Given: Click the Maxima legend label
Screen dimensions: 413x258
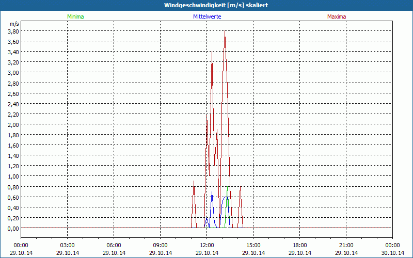Looking at the screenshot, I should click(337, 17).
